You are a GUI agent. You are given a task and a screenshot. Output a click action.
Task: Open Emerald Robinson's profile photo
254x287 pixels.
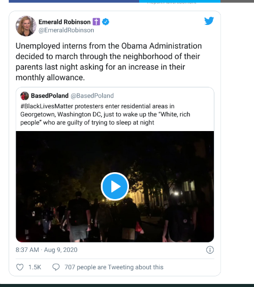[x=26, y=26]
